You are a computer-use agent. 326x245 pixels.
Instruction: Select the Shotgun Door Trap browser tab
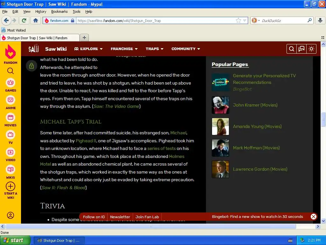tap(40, 38)
